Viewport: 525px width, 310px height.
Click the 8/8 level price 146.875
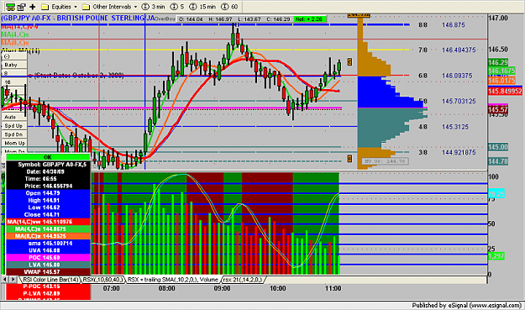(x=453, y=24)
